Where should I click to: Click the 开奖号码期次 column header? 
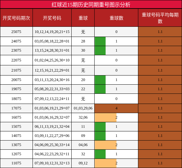(x=16, y=18)
